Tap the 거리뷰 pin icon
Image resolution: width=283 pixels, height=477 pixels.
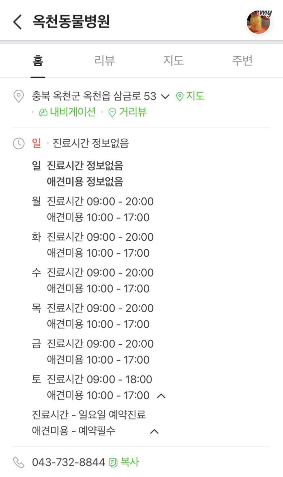(112, 113)
